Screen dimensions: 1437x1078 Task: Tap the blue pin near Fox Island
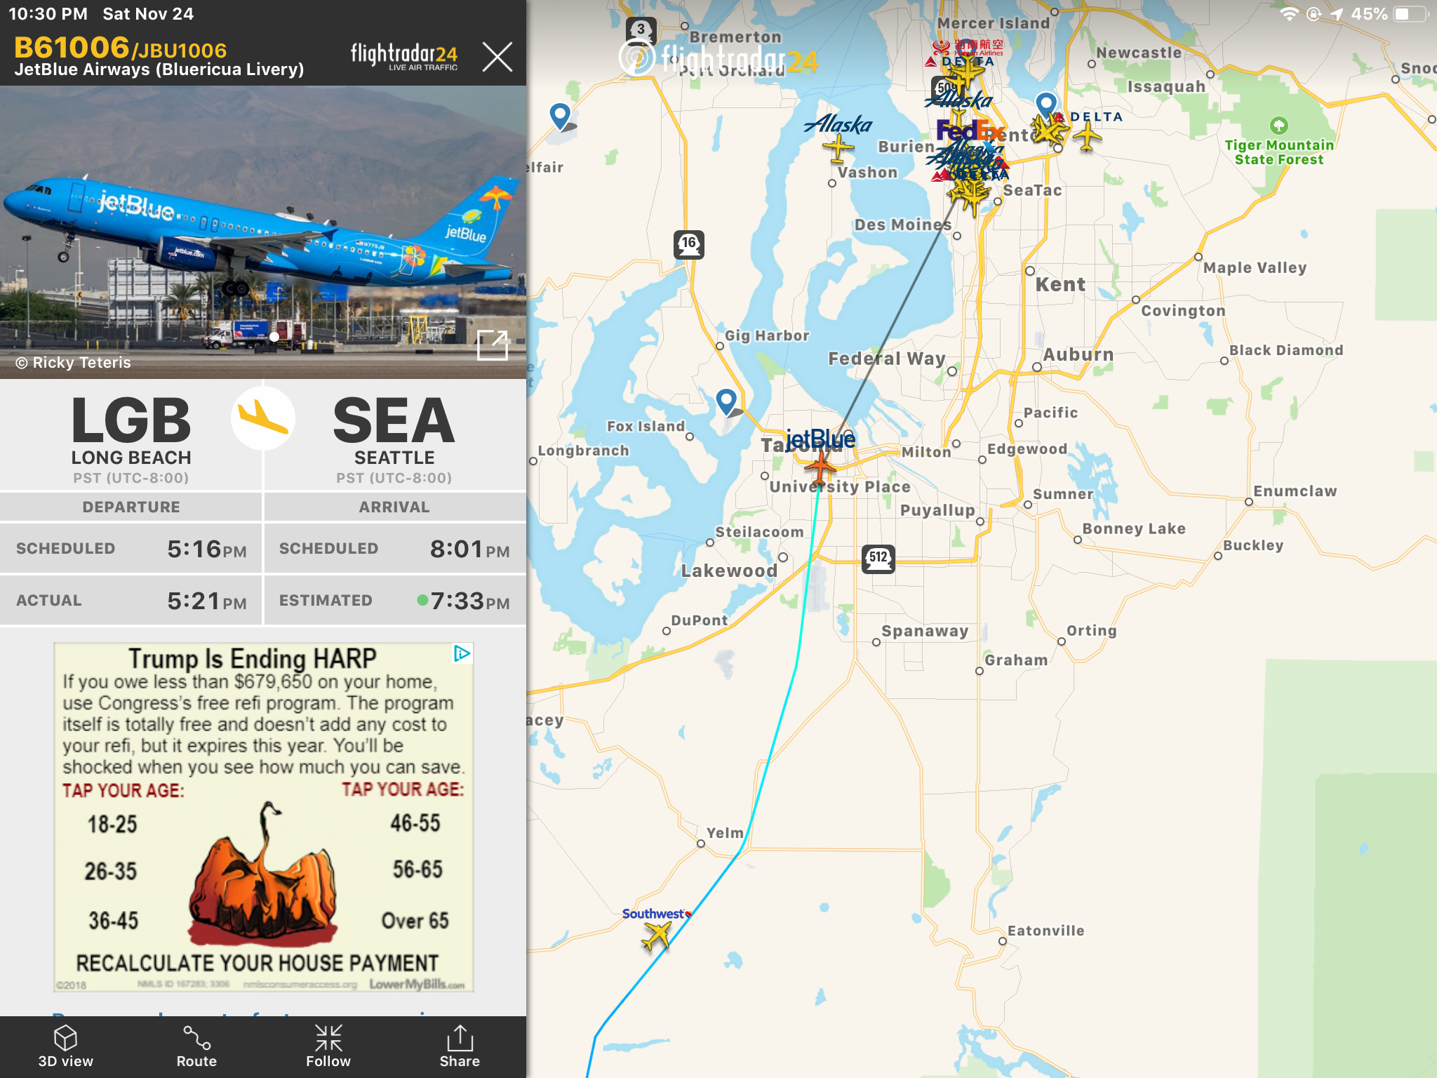727,402
